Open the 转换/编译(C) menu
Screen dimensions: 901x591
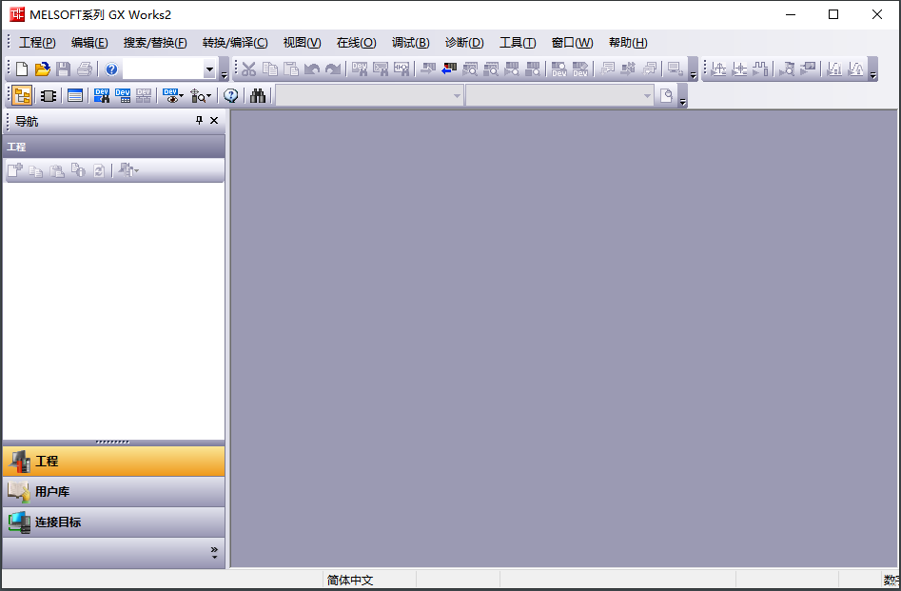[235, 43]
